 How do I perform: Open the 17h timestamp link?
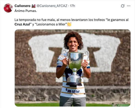72,6
